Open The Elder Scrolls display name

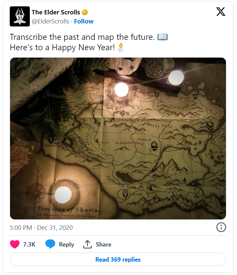click(x=56, y=12)
